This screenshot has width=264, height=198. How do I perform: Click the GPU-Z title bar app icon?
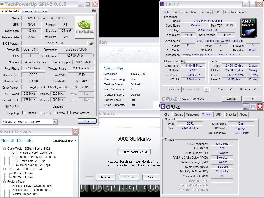(x=2, y=4)
